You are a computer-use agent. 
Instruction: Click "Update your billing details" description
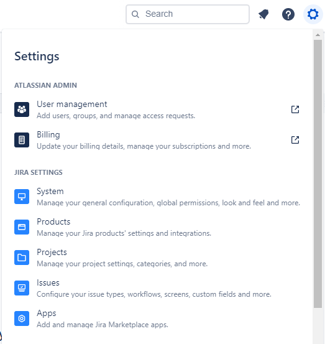click(144, 146)
